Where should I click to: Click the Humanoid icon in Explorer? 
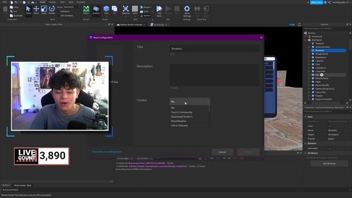(309, 36)
